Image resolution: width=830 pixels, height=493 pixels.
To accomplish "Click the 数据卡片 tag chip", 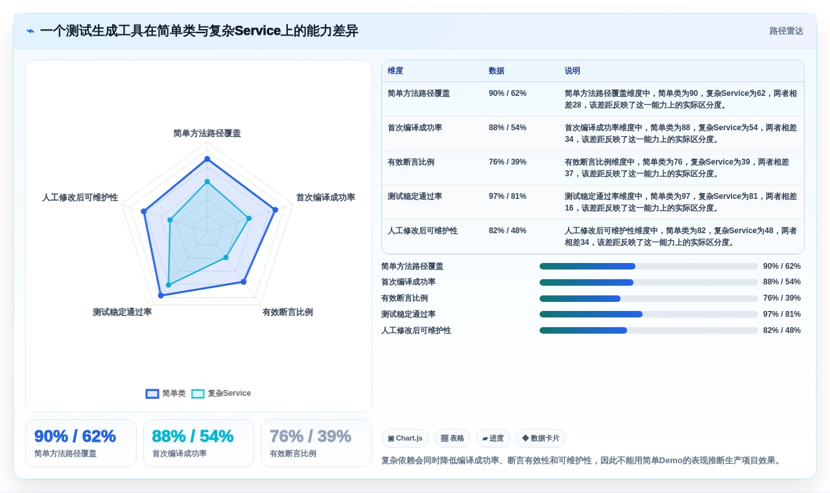I will (541, 439).
